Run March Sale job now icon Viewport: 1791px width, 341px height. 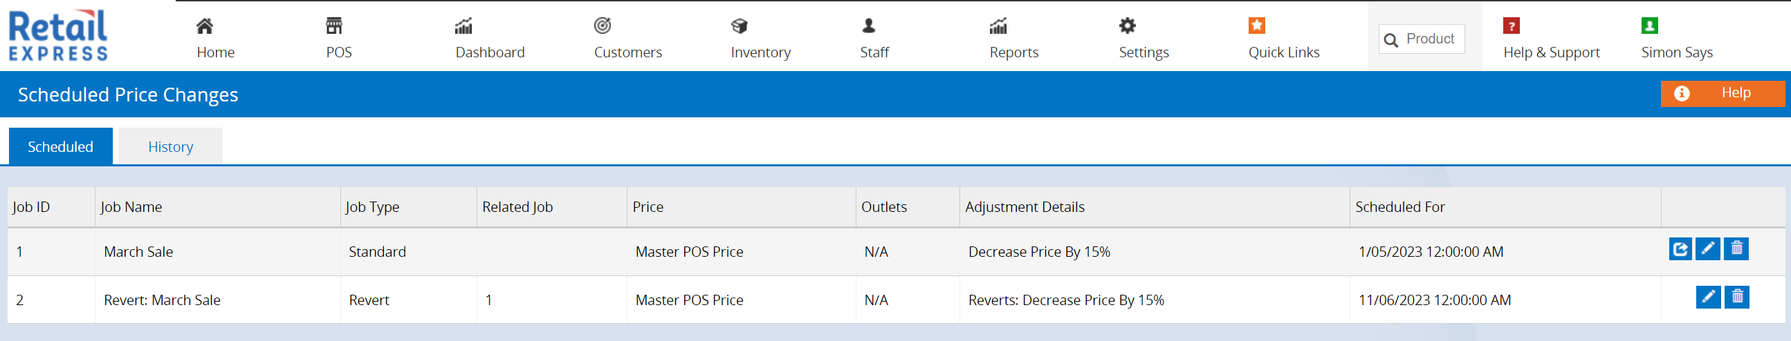pos(1680,249)
